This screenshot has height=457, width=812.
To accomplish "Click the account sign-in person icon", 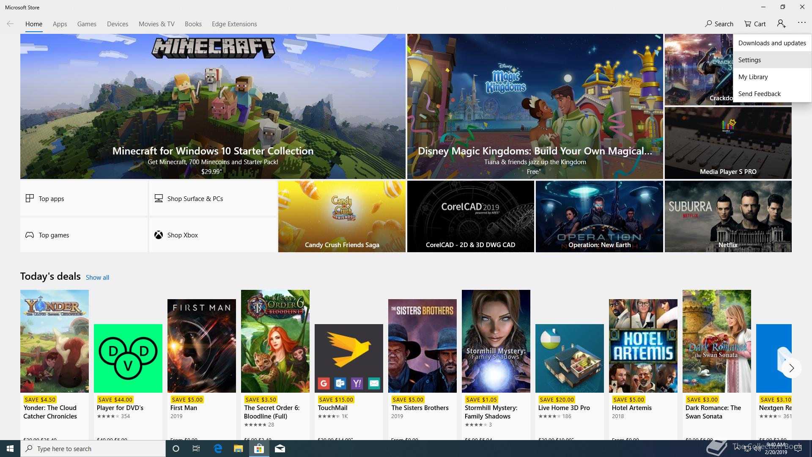I will 781,24.
